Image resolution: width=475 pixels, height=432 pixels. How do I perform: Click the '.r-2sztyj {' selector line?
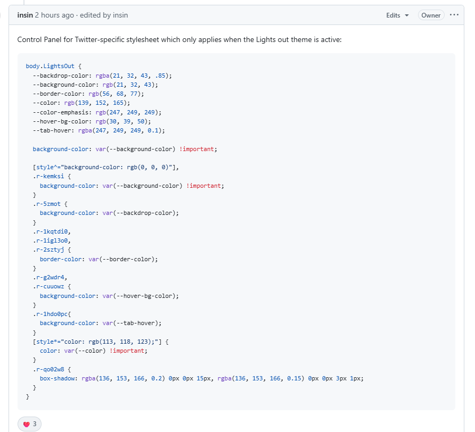52,250
